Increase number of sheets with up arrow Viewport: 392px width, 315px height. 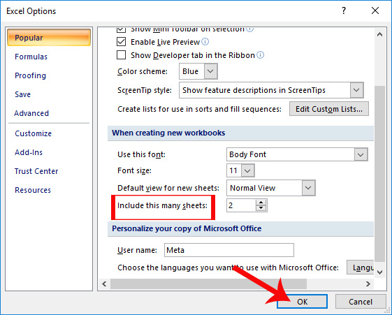261,203
